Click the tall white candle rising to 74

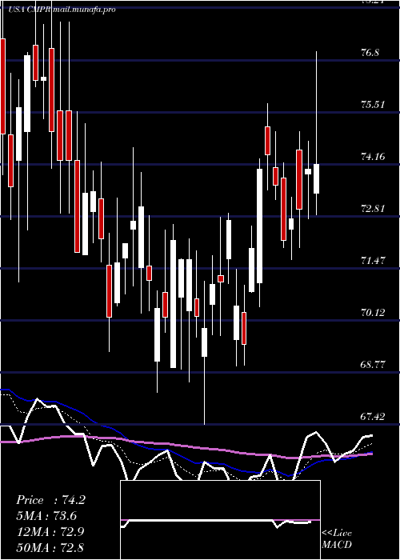pyautogui.click(x=260, y=226)
